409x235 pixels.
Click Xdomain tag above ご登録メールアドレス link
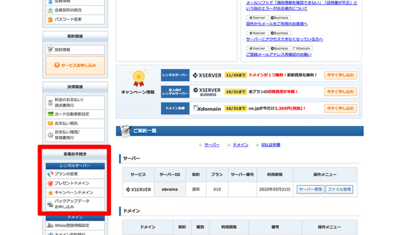[301, 48]
